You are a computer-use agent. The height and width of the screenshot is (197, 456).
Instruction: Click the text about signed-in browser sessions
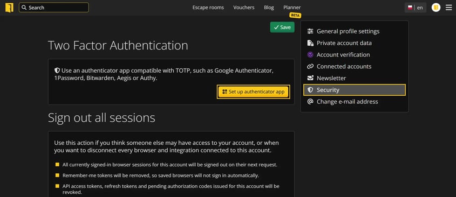tap(170, 165)
